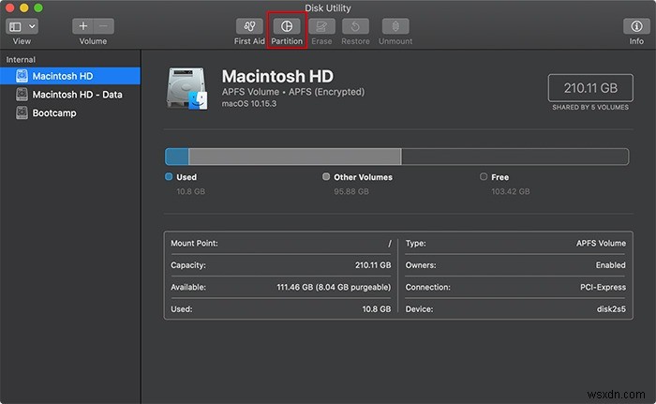Open the Info panel icon

coord(636,26)
